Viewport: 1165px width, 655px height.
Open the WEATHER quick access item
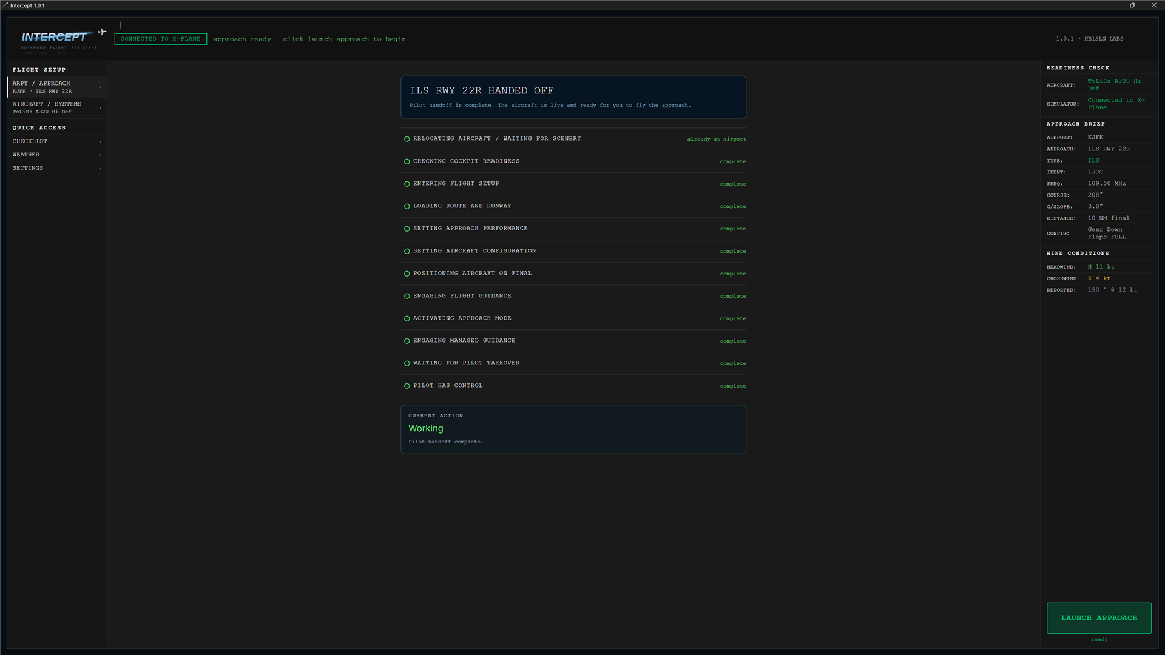(57, 155)
